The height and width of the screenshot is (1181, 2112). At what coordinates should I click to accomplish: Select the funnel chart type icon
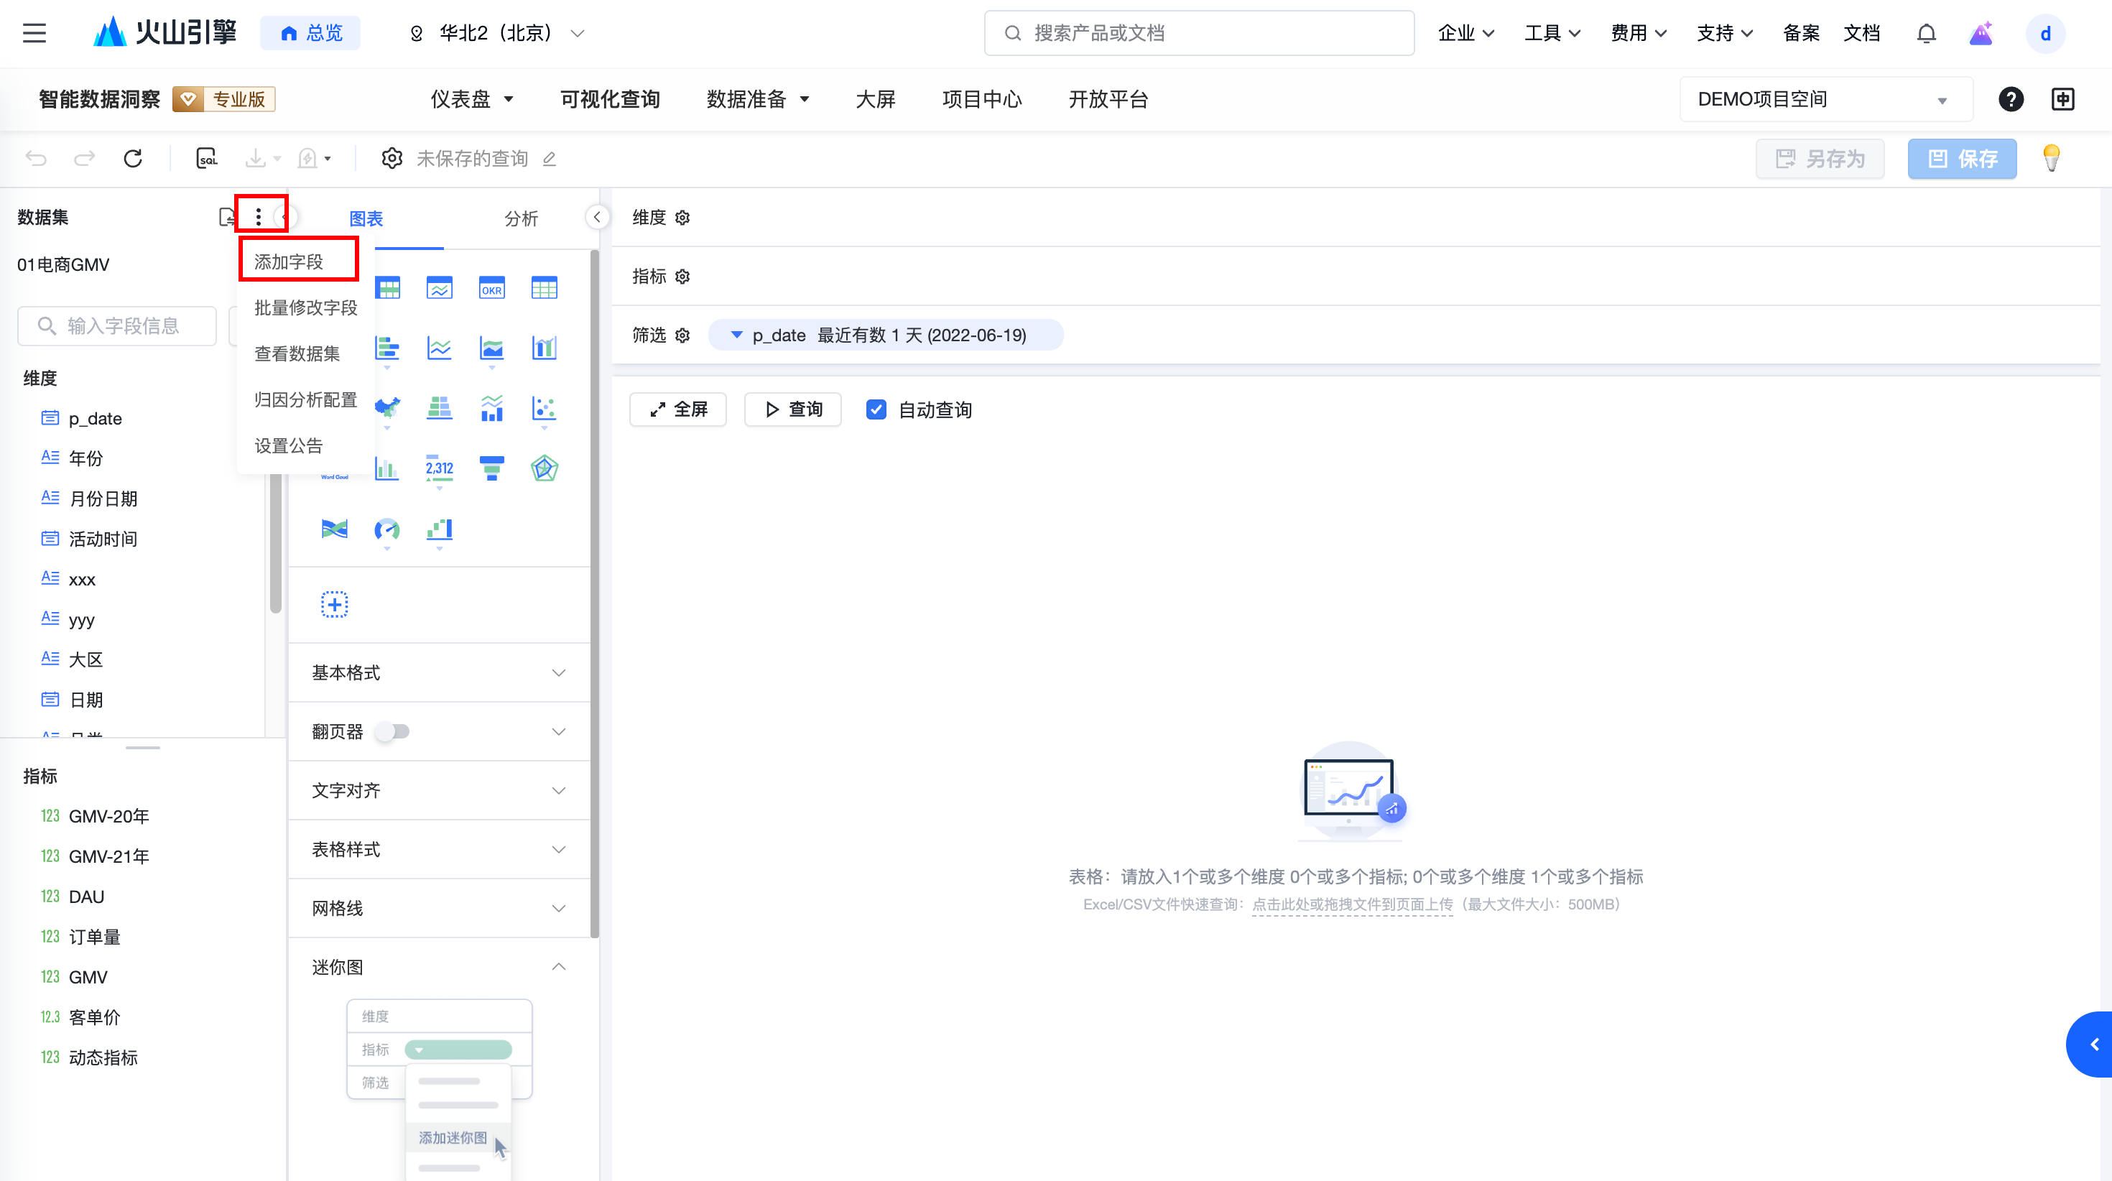coord(492,468)
